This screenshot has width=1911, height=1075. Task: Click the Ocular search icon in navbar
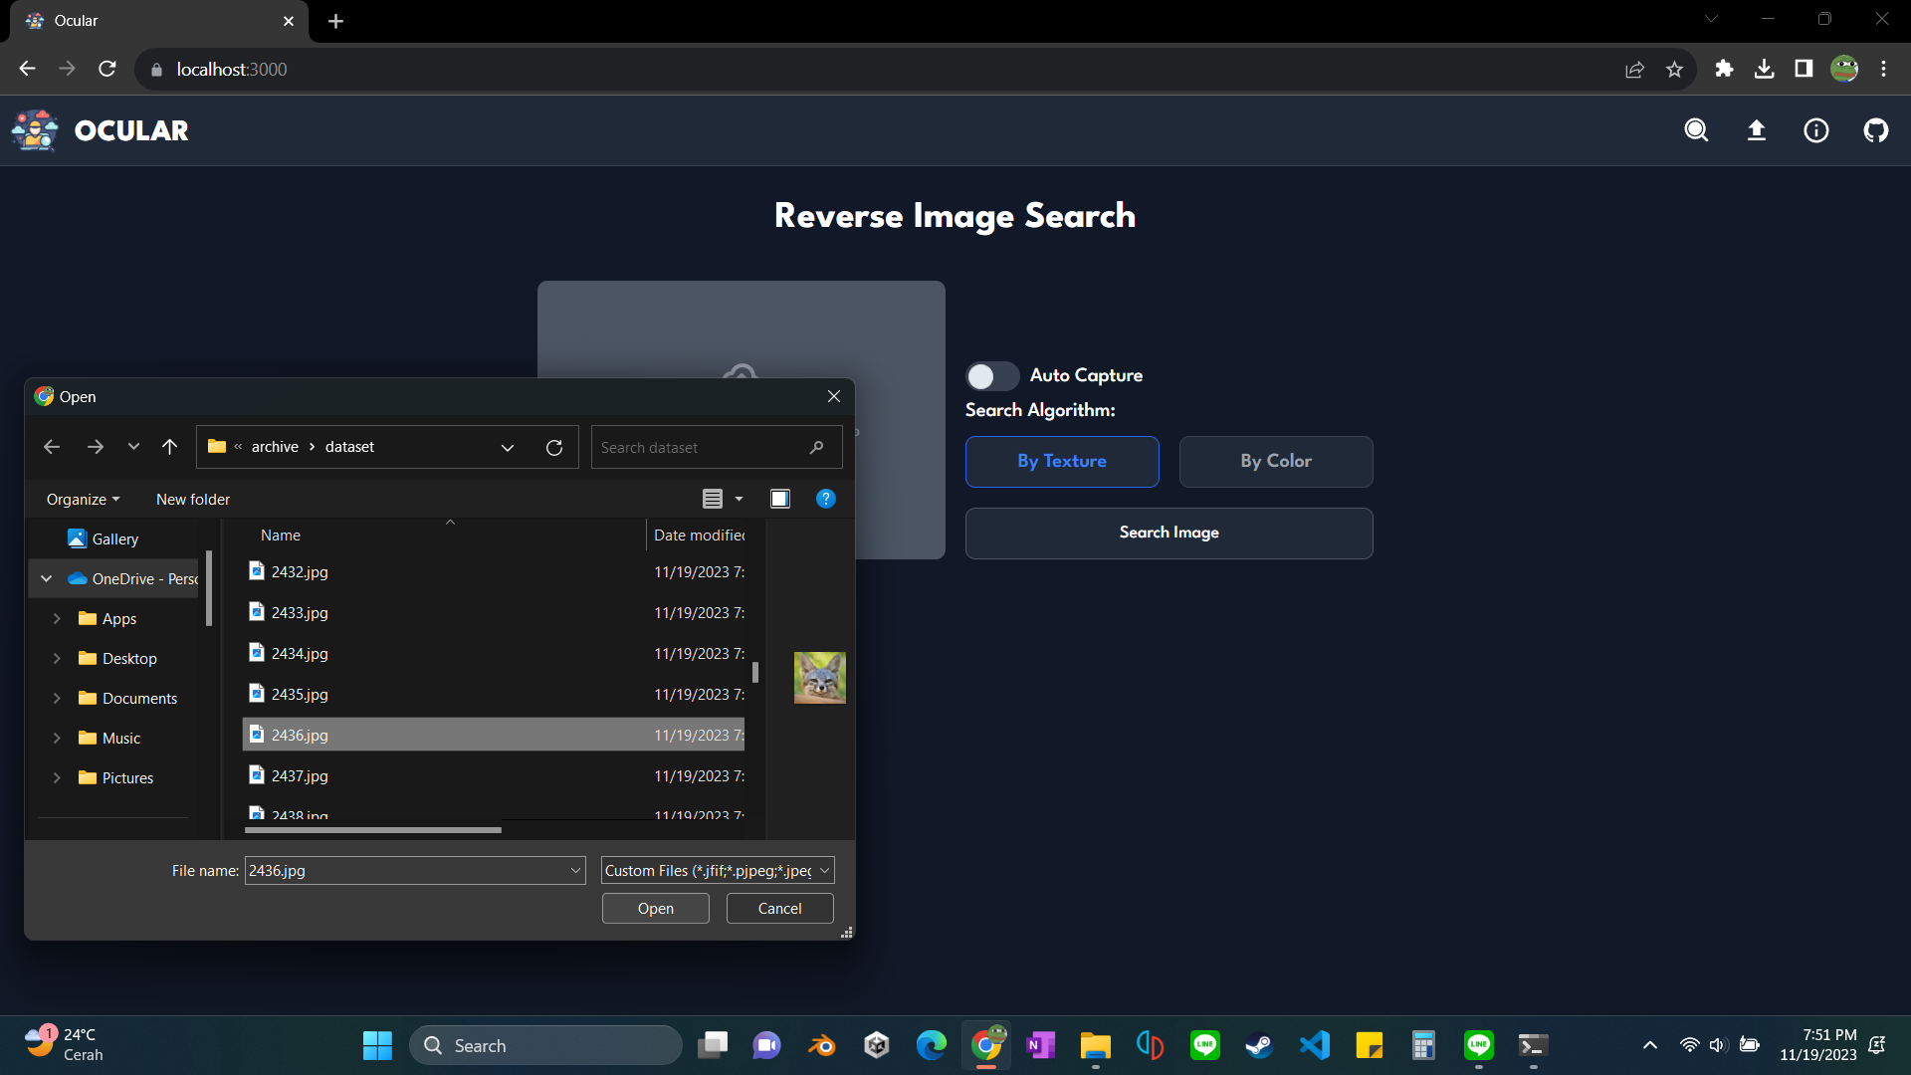(1697, 130)
